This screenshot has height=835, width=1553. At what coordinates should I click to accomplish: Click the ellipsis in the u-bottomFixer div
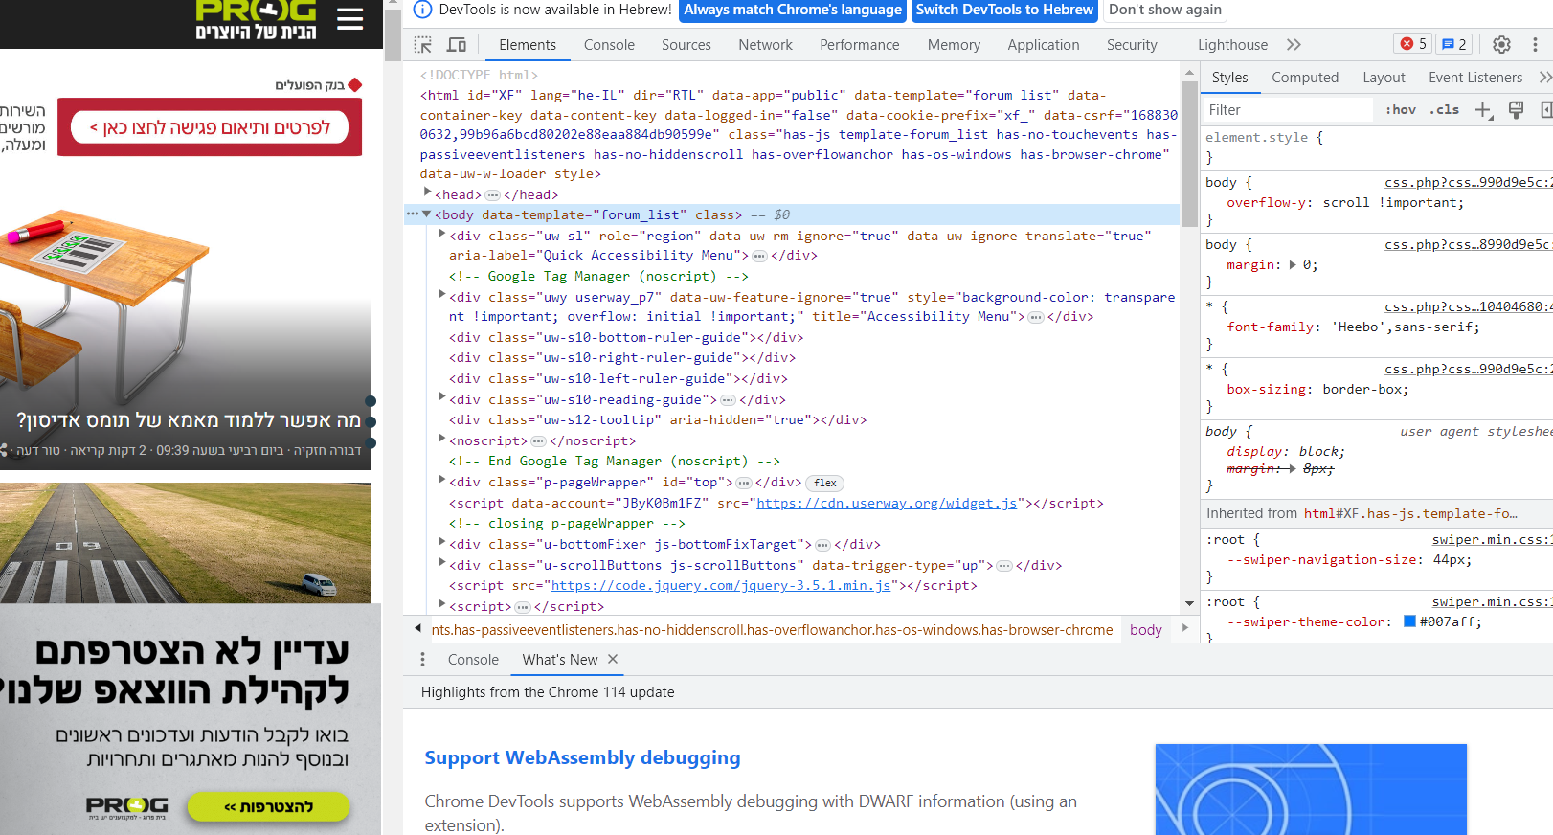822,545
